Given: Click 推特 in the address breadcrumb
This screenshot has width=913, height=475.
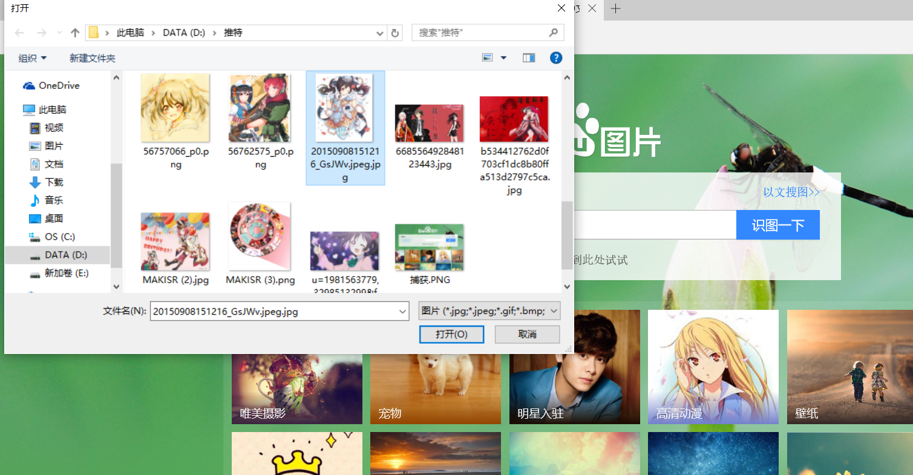Looking at the screenshot, I should [233, 33].
